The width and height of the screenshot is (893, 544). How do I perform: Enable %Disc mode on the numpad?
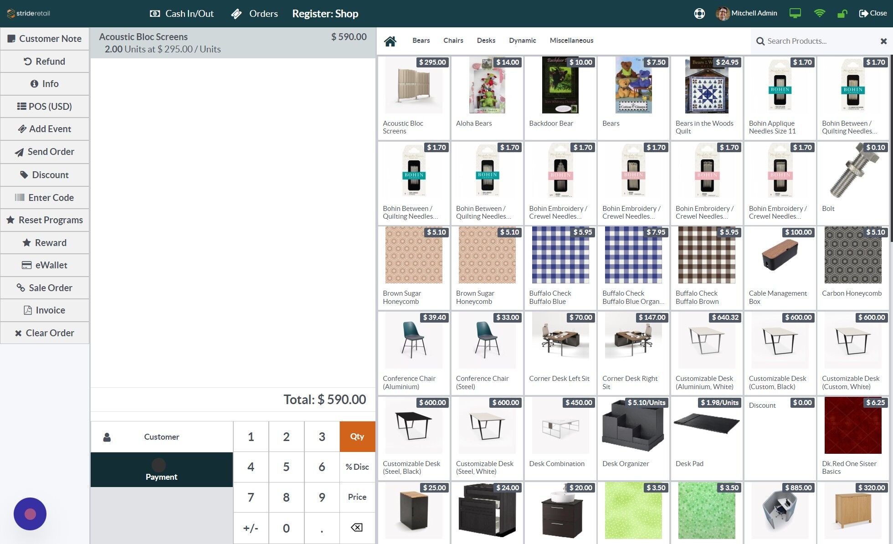click(x=357, y=467)
